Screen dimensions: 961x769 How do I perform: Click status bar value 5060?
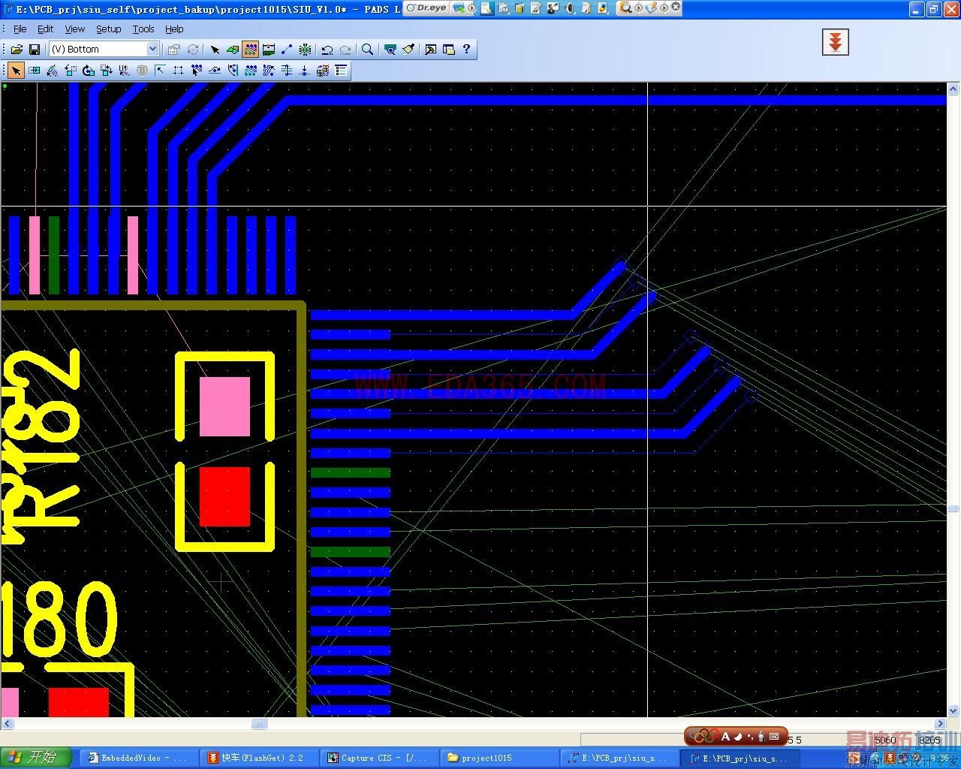[885, 740]
